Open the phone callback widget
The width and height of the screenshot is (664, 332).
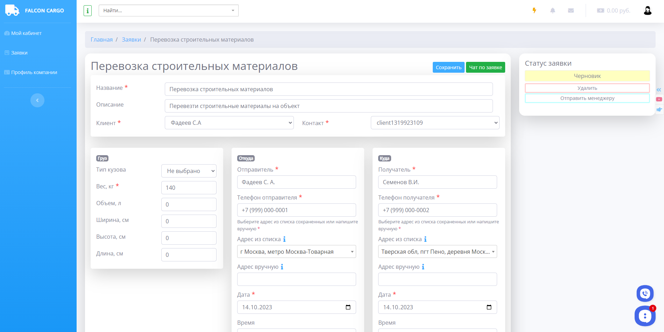click(x=645, y=294)
